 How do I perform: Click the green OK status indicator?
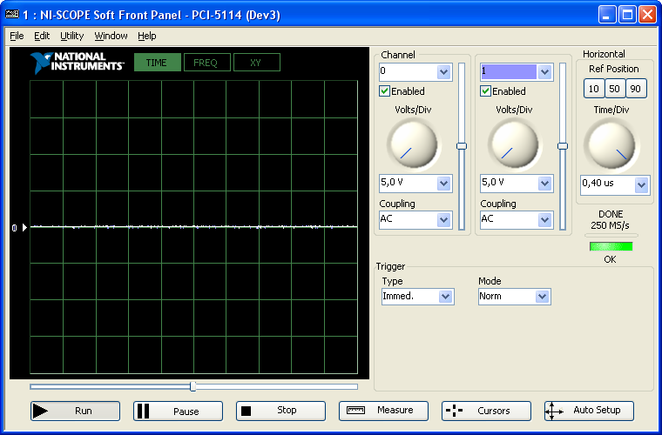tap(611, 246)
